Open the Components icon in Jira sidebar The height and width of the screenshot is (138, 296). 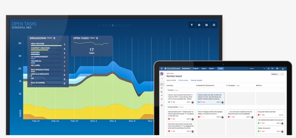[x=162, y=99]
